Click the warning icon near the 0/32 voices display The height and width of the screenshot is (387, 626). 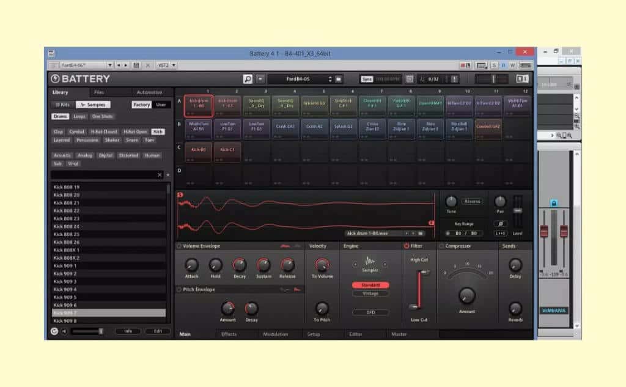[x=454, y=79]
